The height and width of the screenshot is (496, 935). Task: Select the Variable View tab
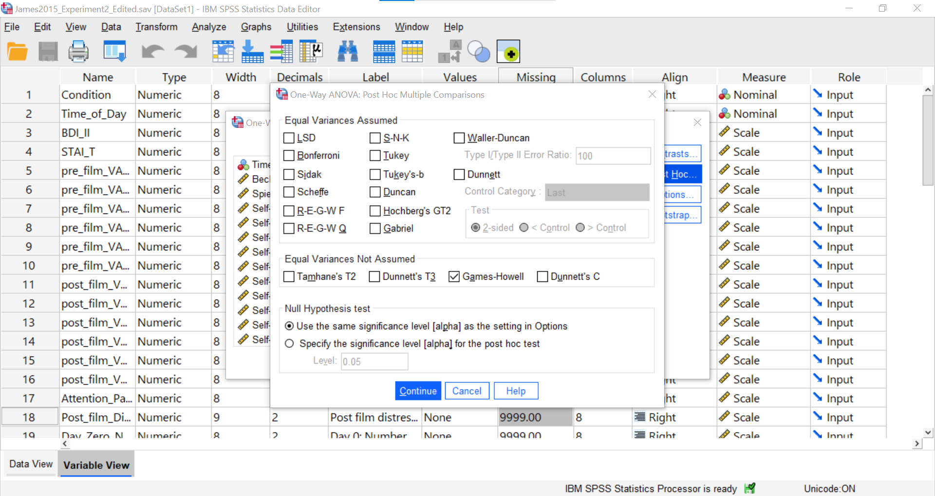(x=96, y=465)
